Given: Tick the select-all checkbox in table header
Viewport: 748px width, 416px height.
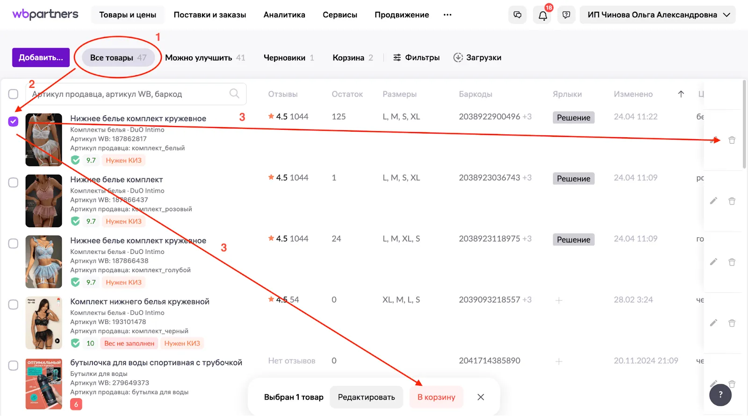Looking at the screenshot, I should click(13, 94).
